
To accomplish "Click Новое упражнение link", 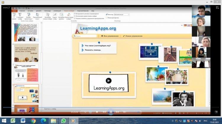I will click(133, 36).
